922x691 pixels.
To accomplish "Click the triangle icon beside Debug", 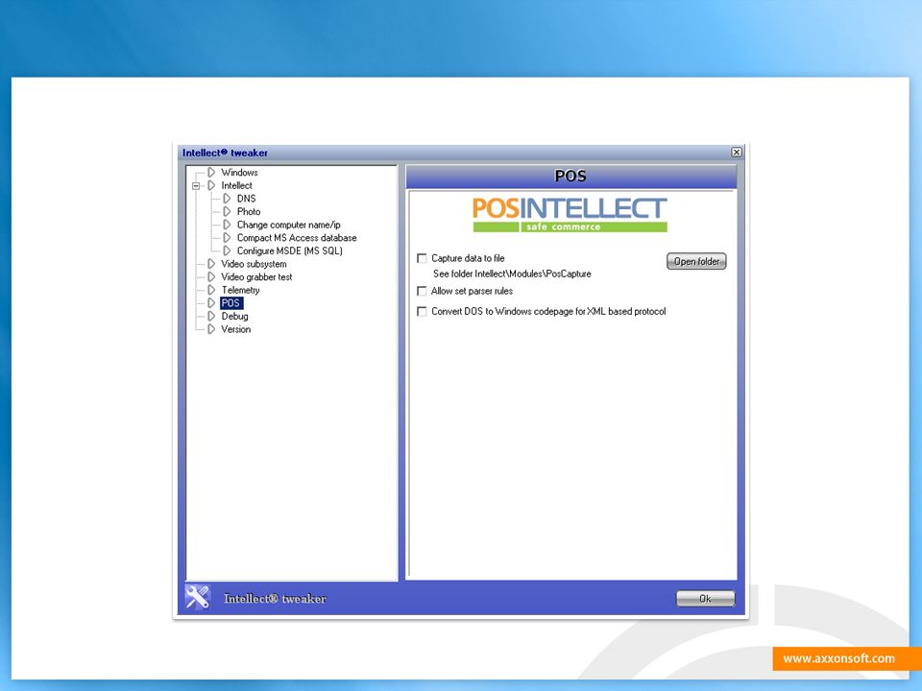I will point(211,316).
